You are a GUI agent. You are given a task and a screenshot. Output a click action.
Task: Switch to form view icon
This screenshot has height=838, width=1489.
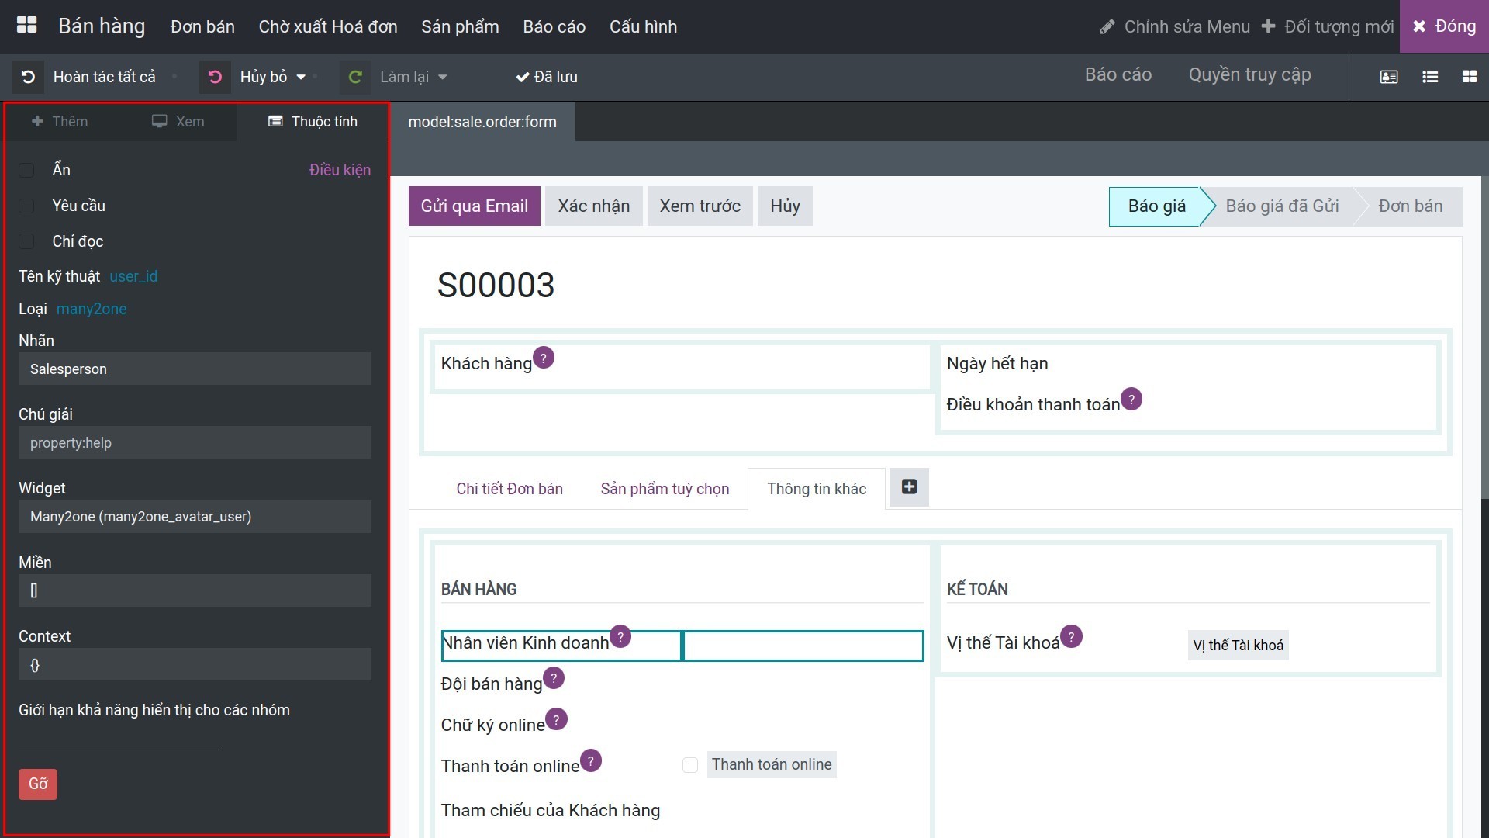(x=1389, y=77)
